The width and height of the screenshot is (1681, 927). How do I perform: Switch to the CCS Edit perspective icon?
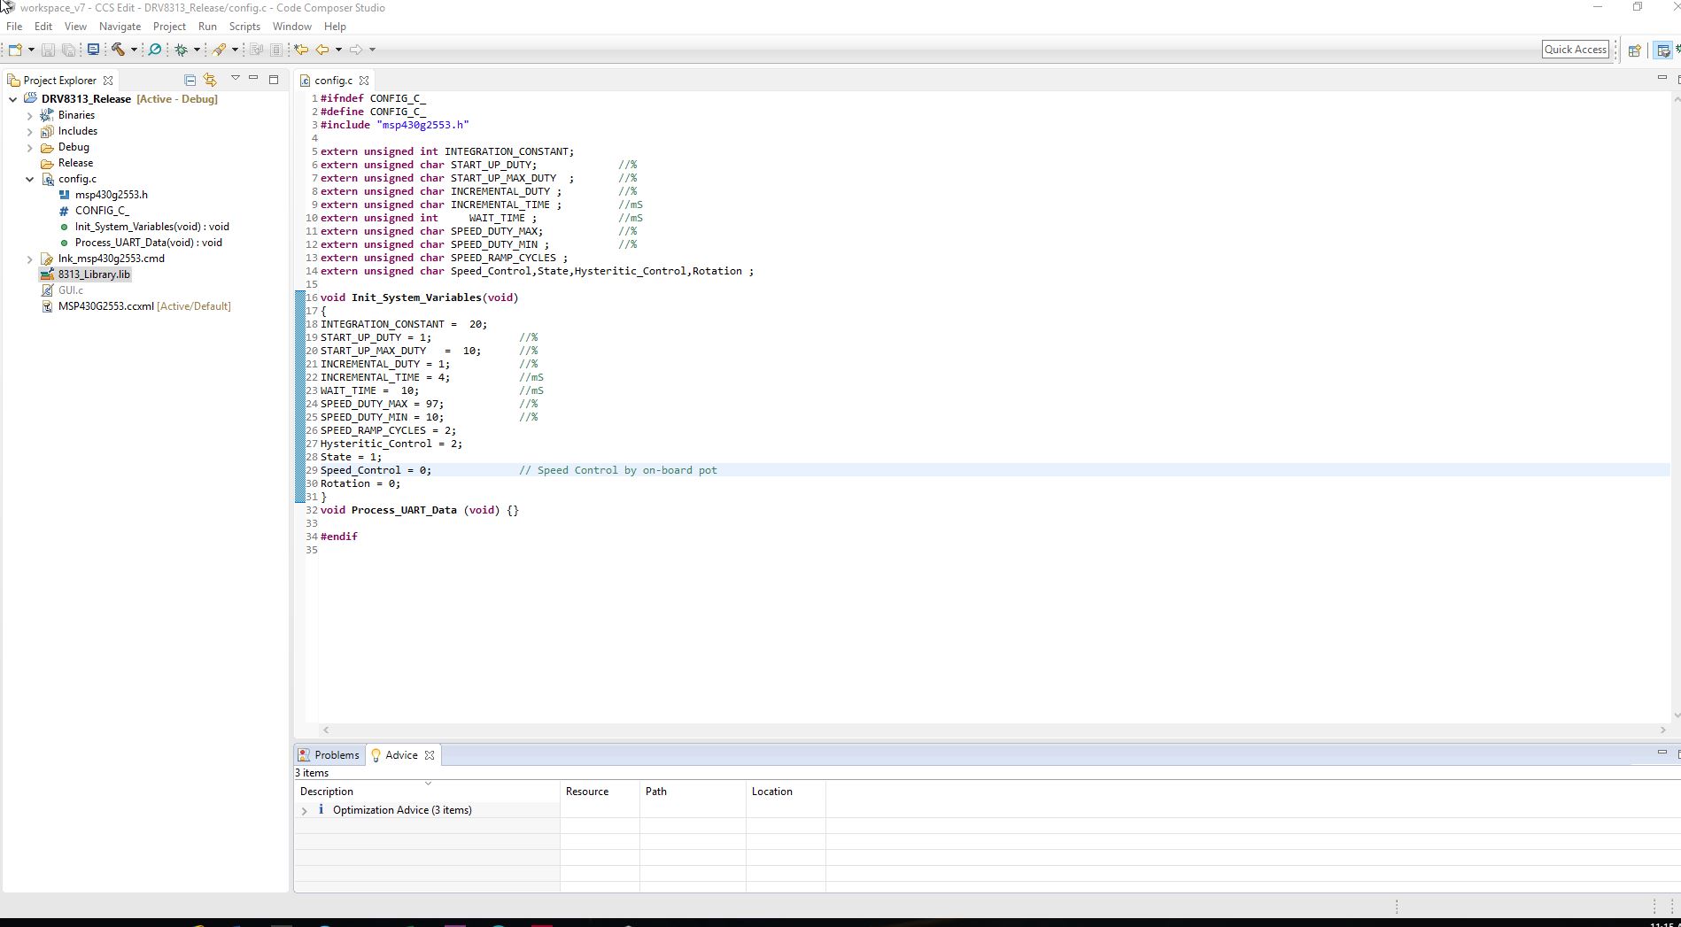[1663, 50]
